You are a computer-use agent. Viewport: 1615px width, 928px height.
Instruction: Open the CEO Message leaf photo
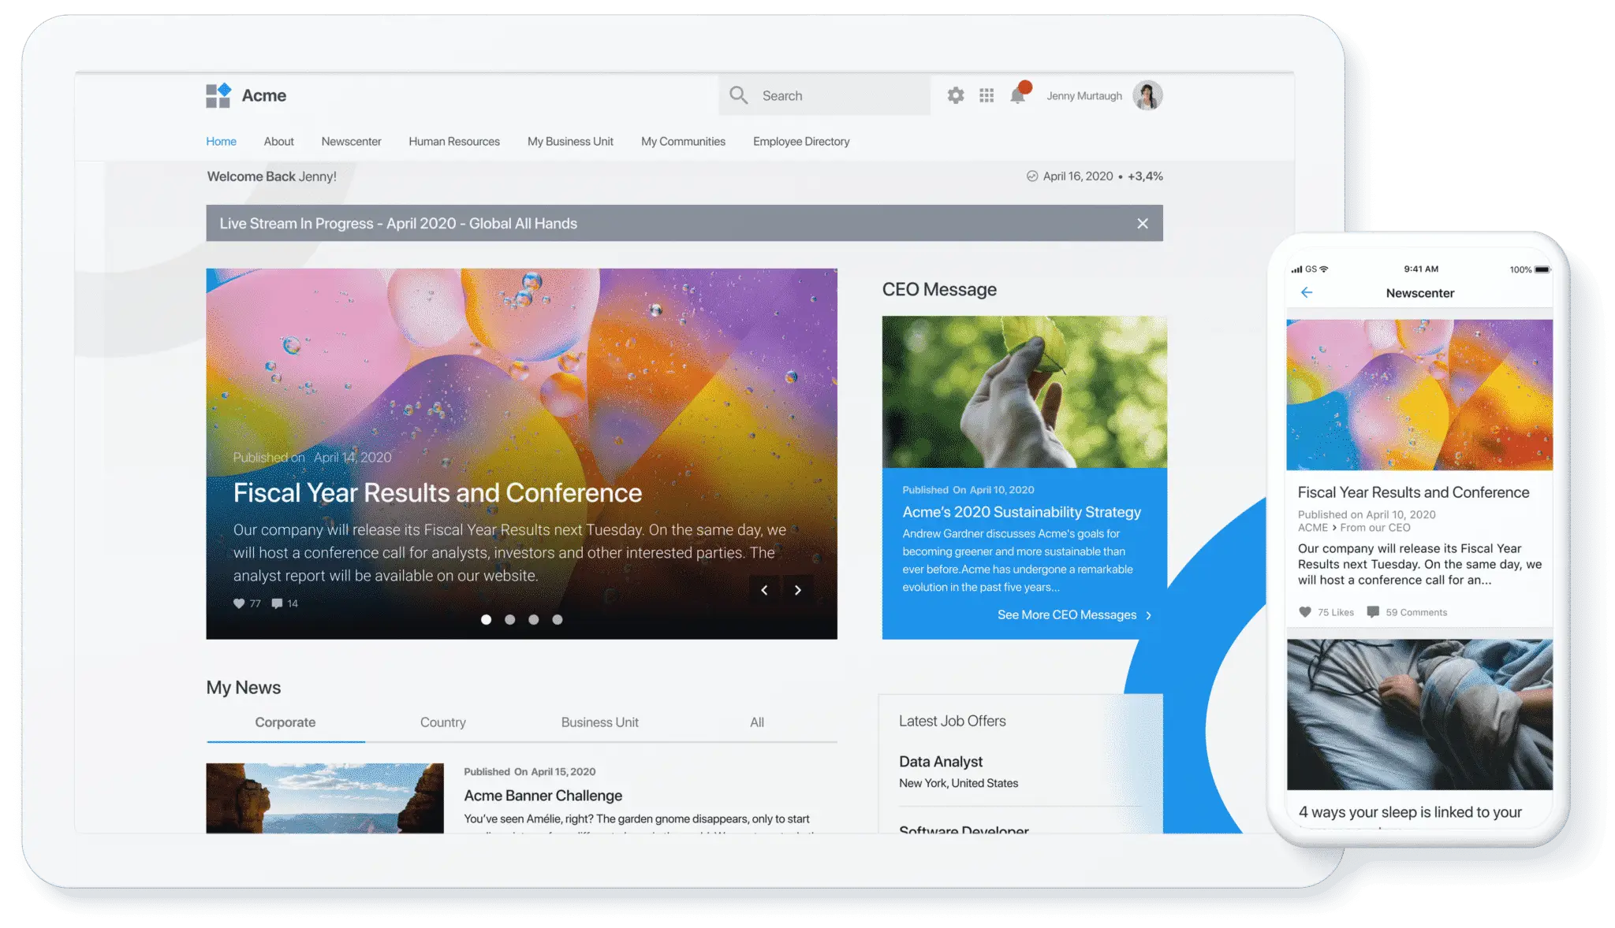point(1024,392)
